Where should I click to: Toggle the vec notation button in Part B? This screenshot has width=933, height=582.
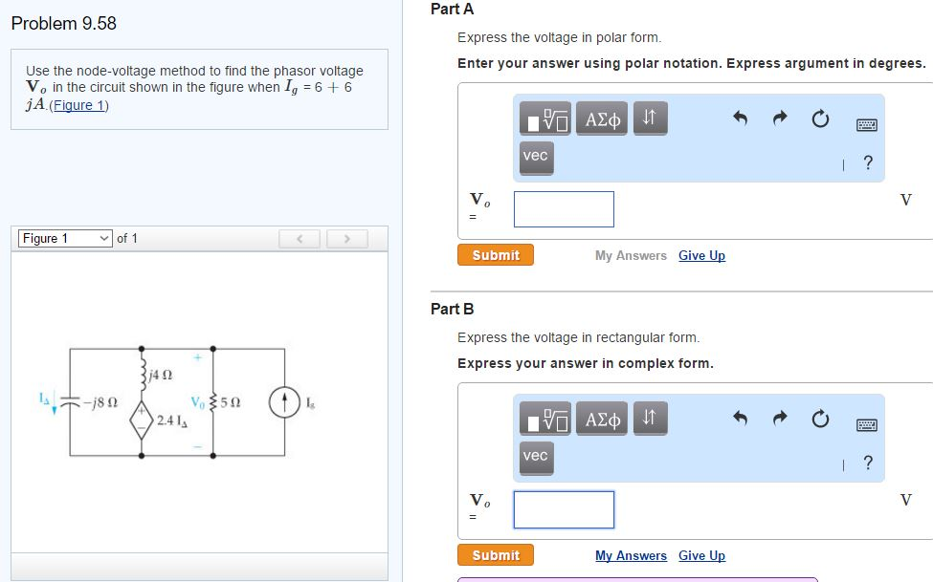[x=535, y=458]
